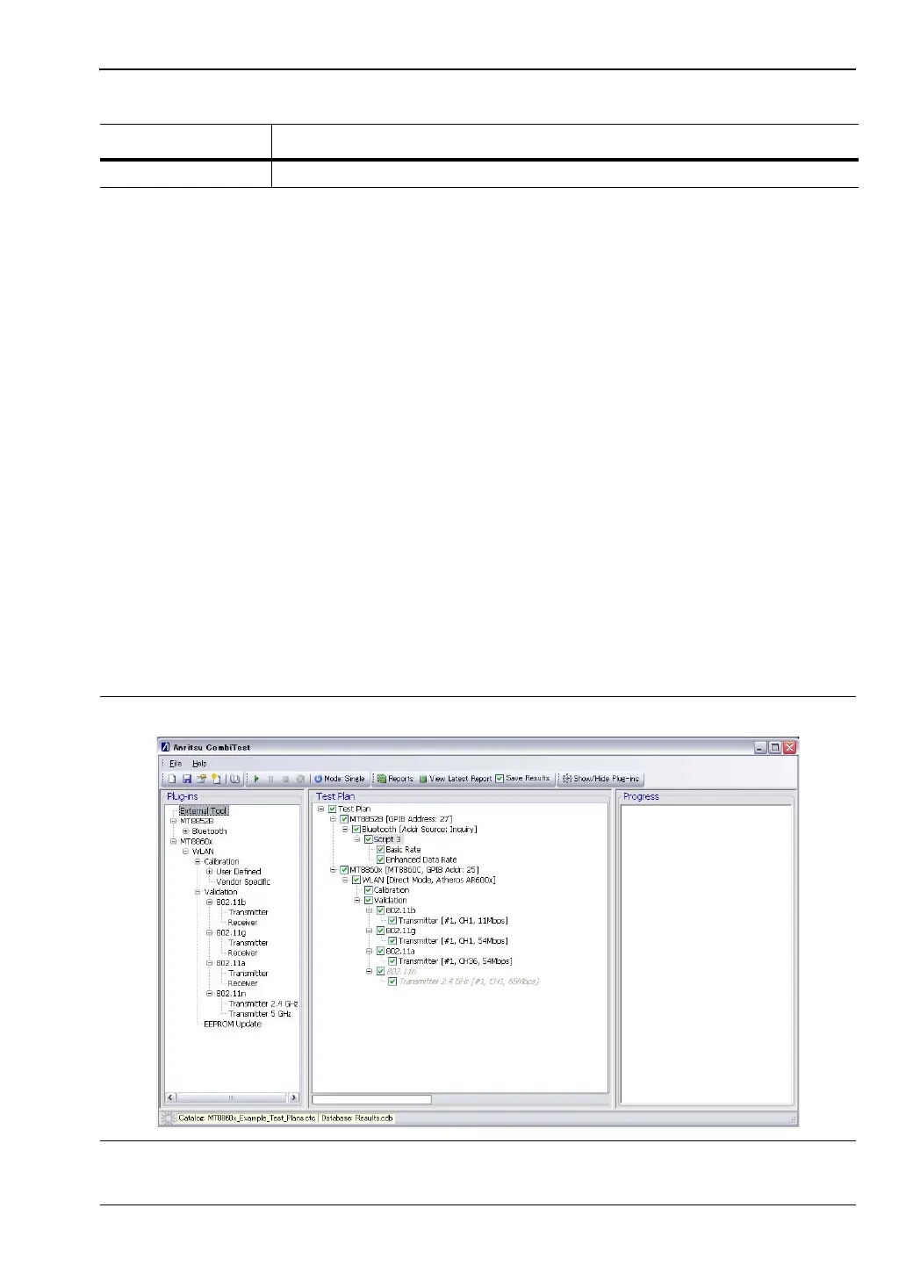Uncheck the root Test Plan checkbox

coord(332,809)
